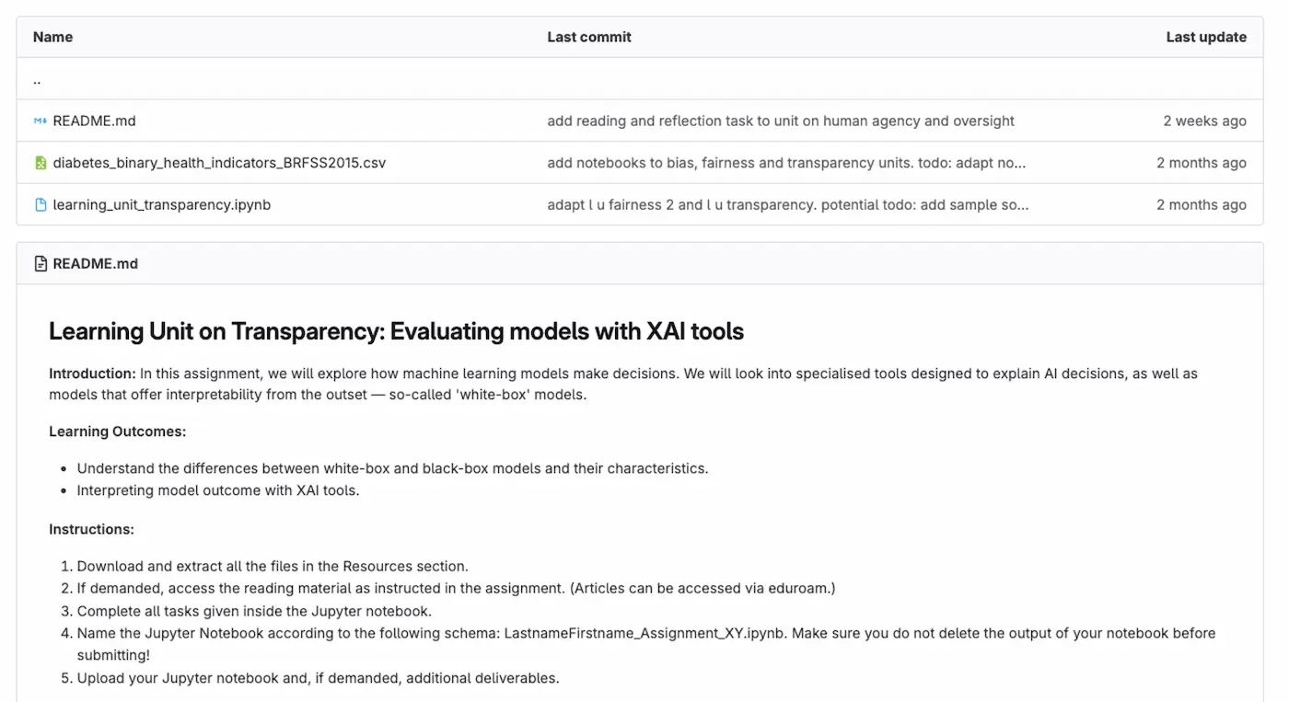1289x702 pixels.
Task: Open the README.md file from the file list
Action: coord(94,121)
